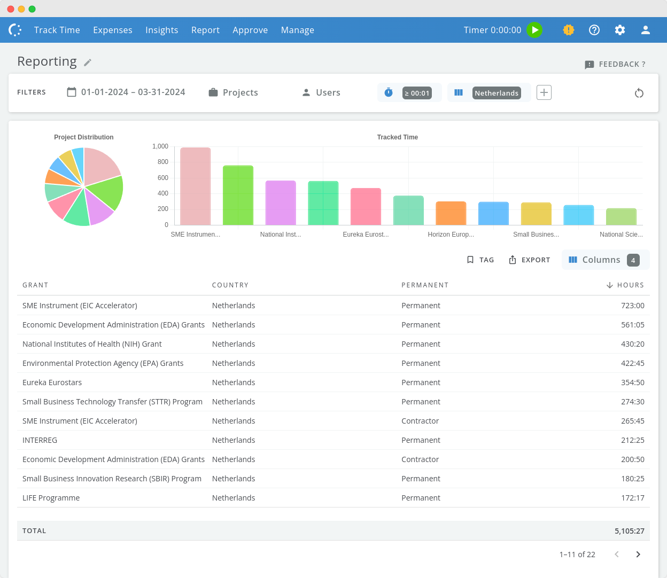Open the help question mark icon

coord(594,30)
